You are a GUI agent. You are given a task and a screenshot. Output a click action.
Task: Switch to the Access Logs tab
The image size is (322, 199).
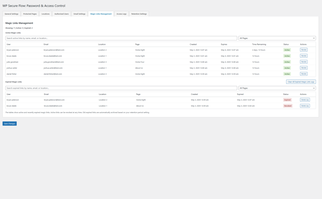tap(121, 14)
